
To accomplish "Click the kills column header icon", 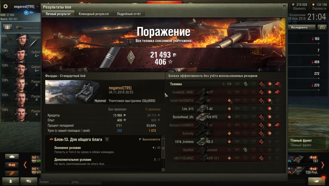I will coord(278,84).
